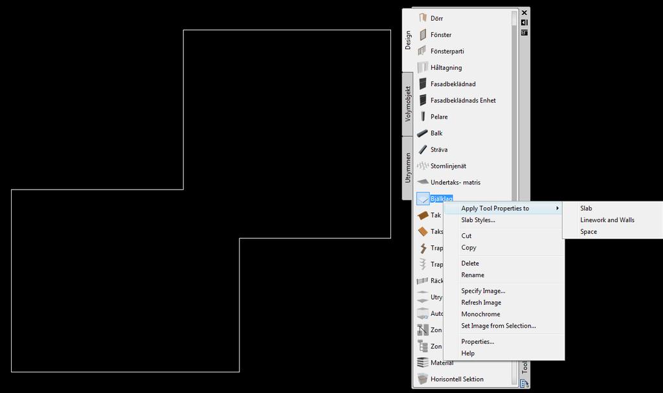
Task: Select Rename from the context menu
Action: click(x=504, y=275)
